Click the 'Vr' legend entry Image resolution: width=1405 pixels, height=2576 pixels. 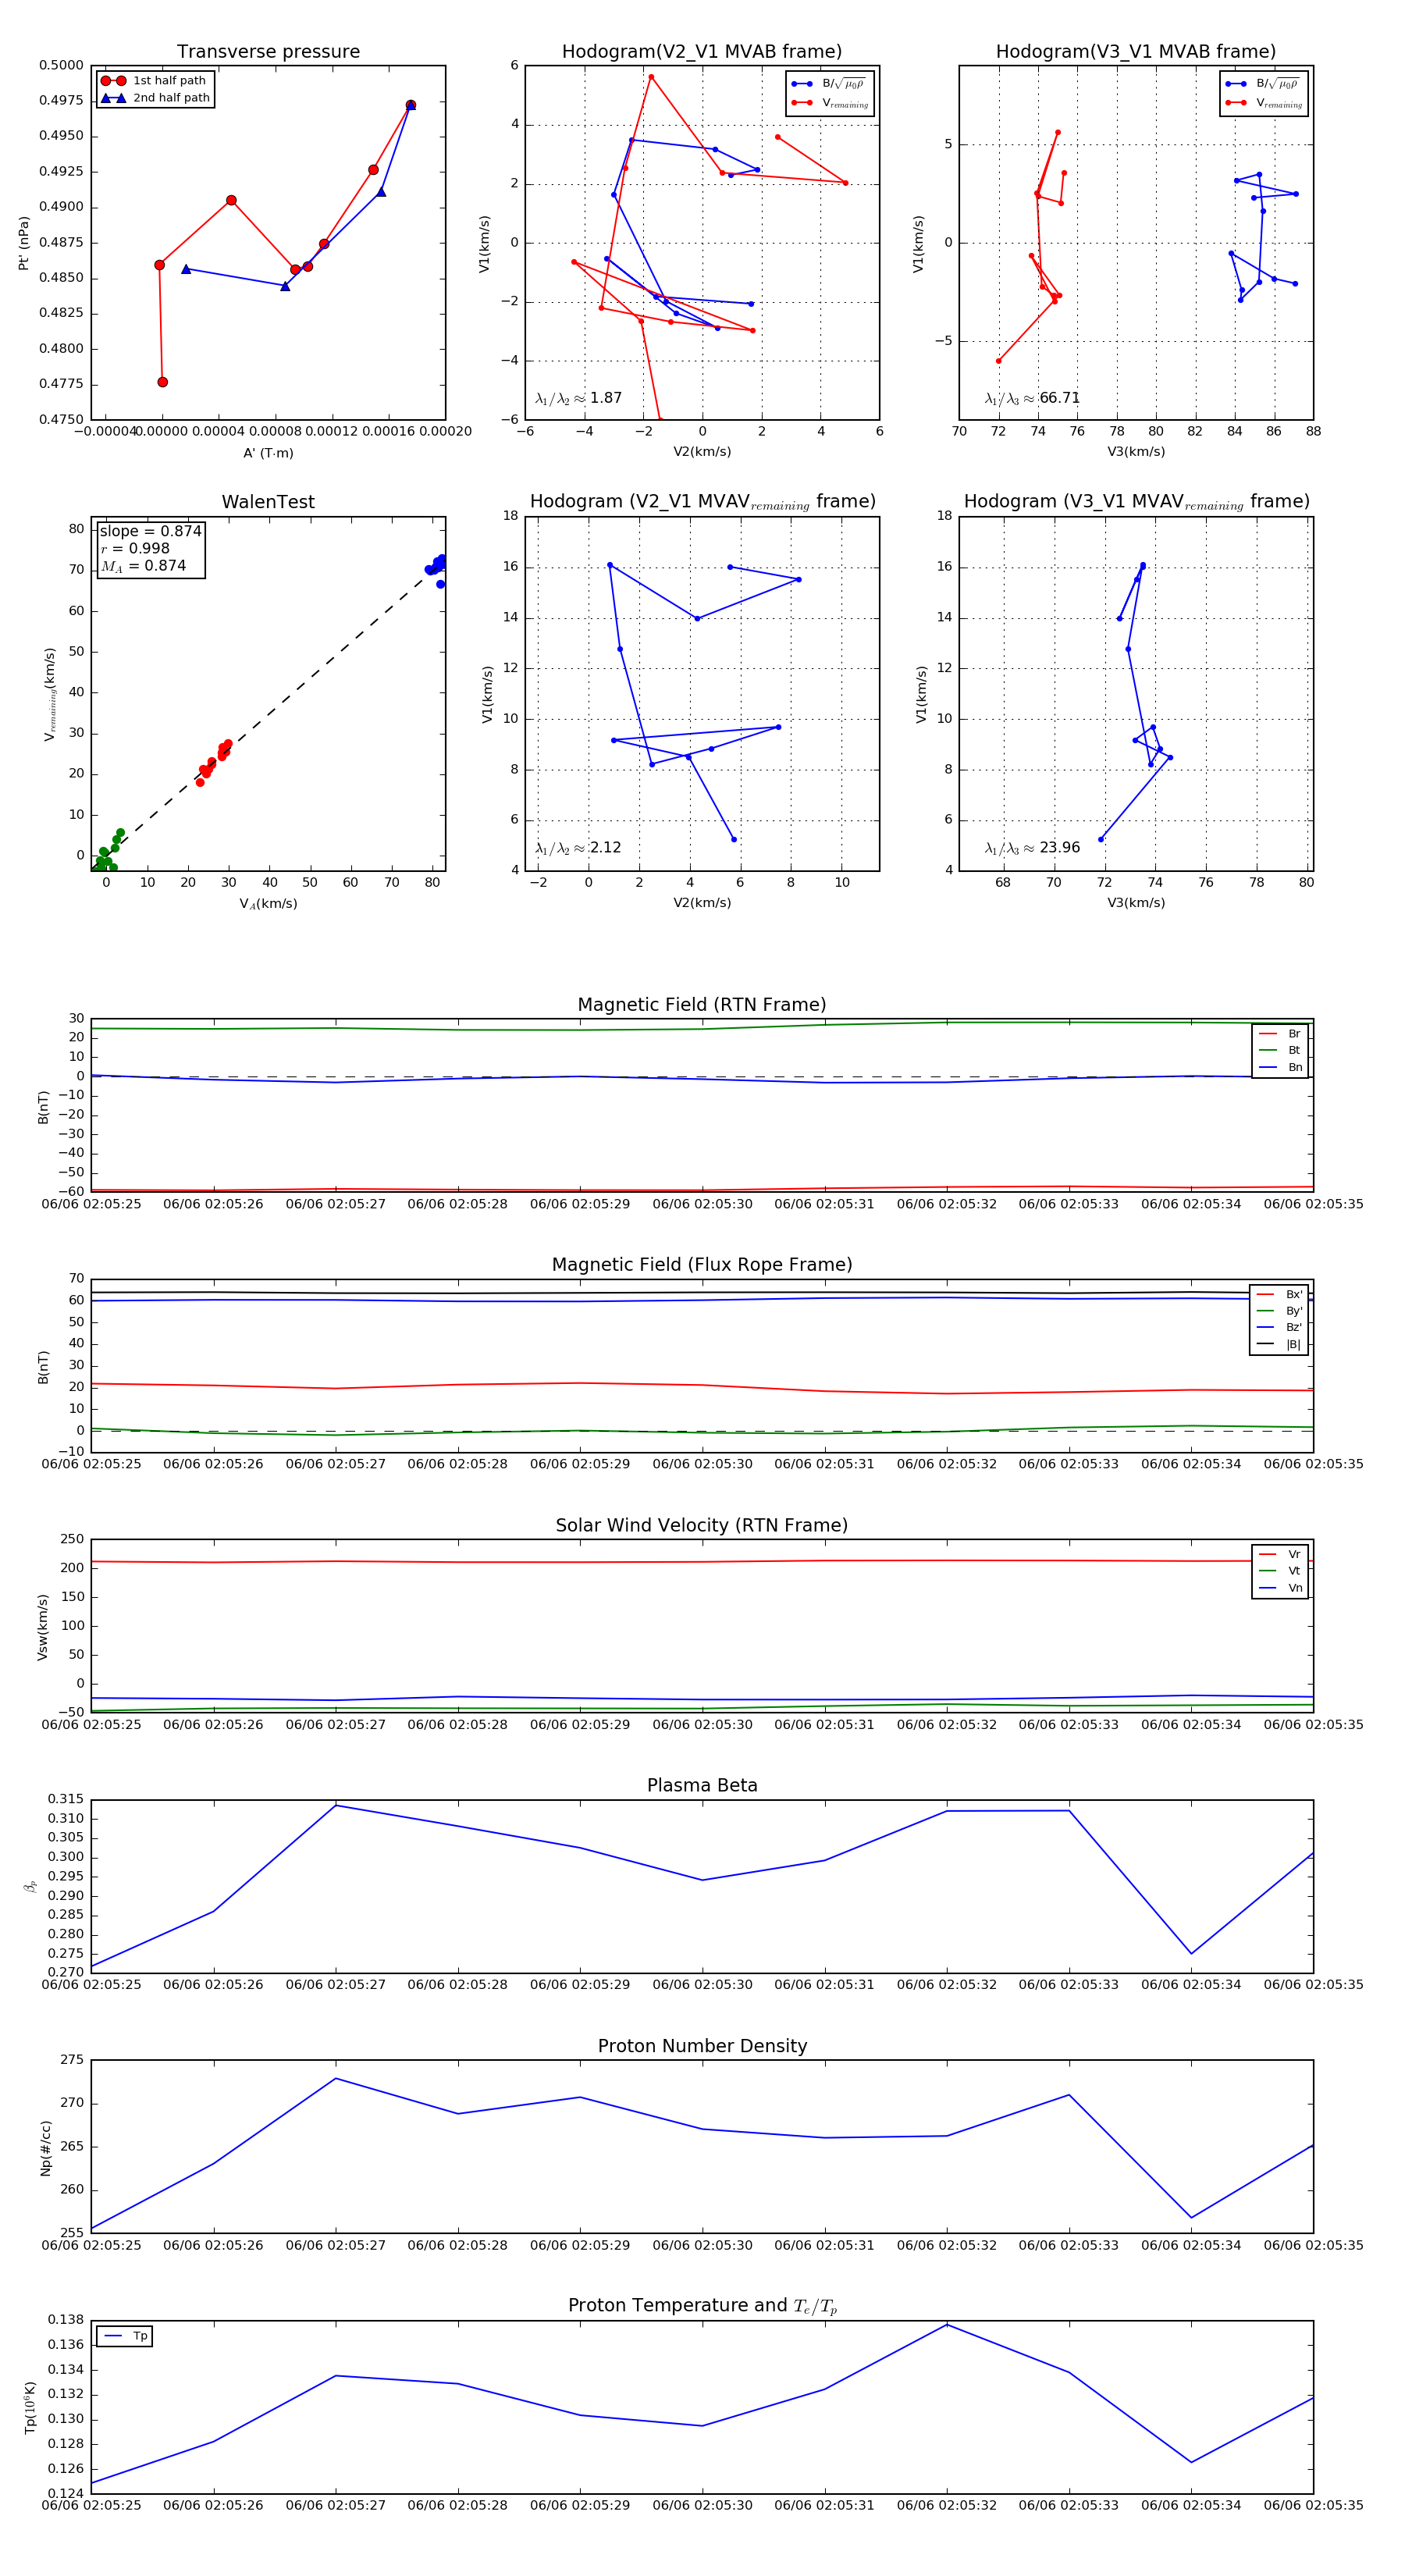tap(1281, 1555)
